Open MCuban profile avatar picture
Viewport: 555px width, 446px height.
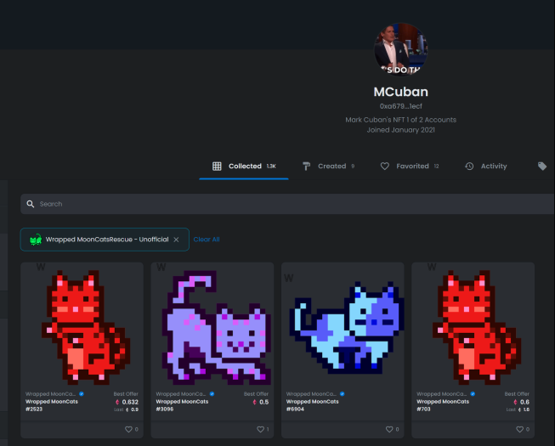(x=400, y=49)
